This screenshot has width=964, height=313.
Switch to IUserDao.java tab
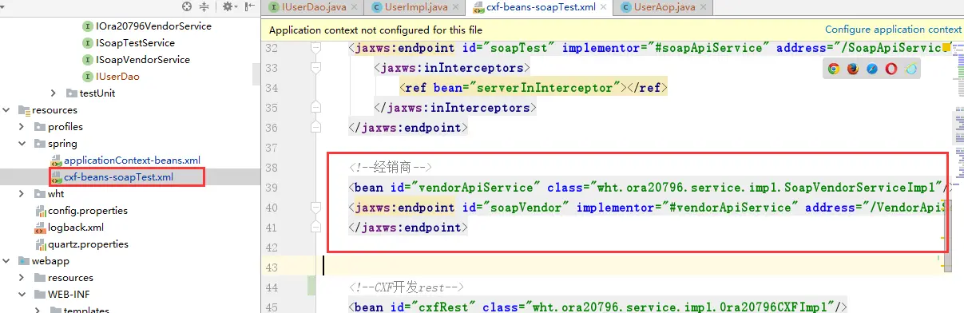314,7
